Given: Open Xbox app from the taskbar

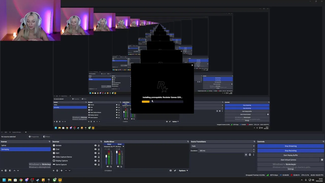Looking at the screenshot, I should point(54,180).
